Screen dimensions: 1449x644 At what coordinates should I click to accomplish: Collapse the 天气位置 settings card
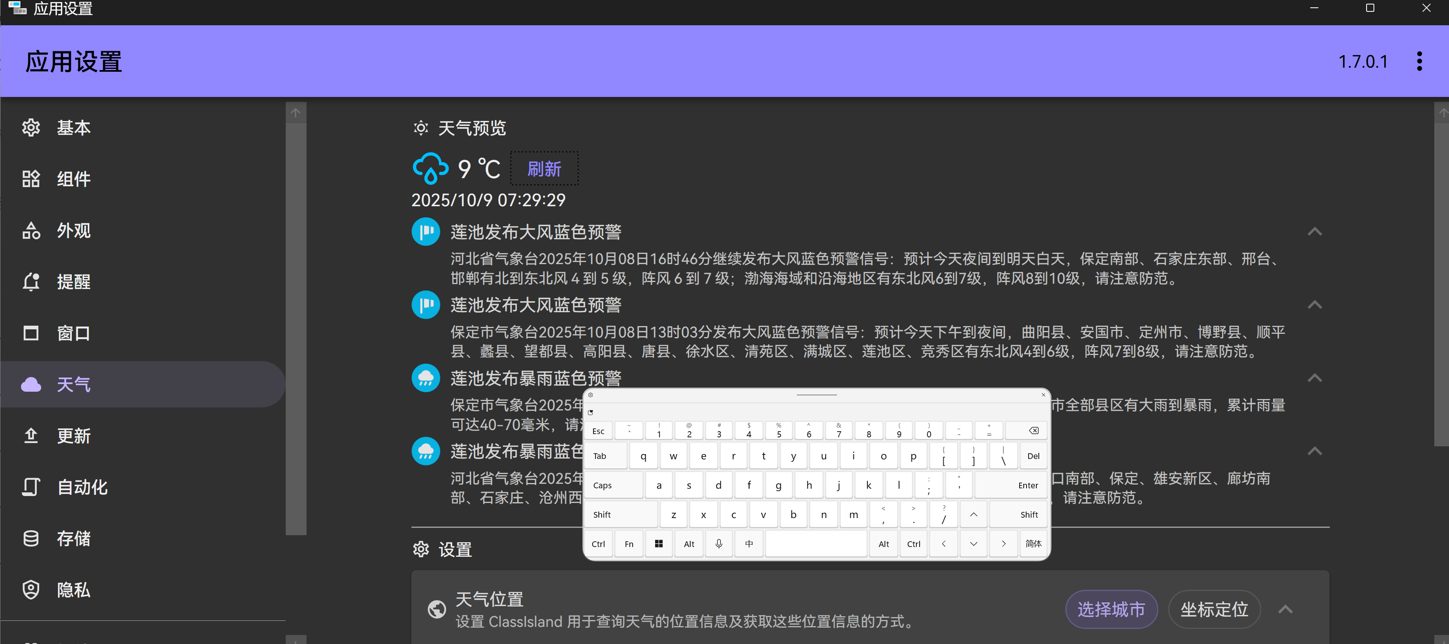coord(1285,609)
